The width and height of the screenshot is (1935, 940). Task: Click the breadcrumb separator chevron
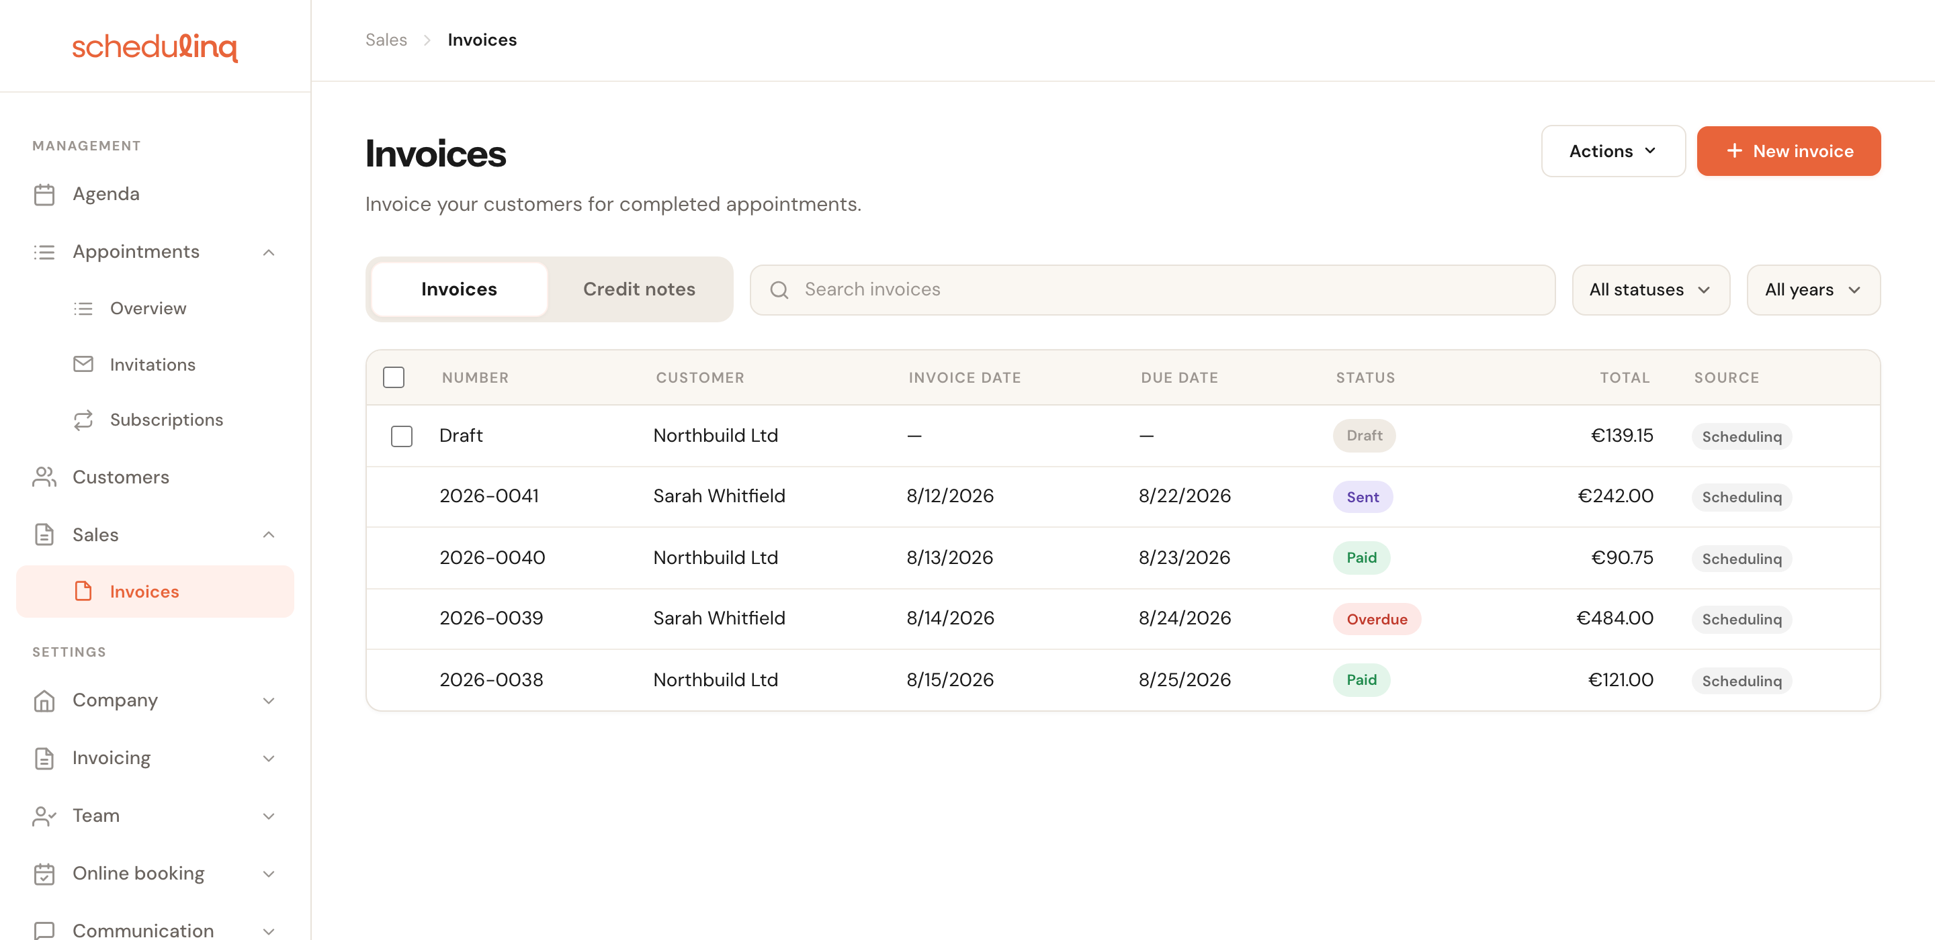(427, 40)
